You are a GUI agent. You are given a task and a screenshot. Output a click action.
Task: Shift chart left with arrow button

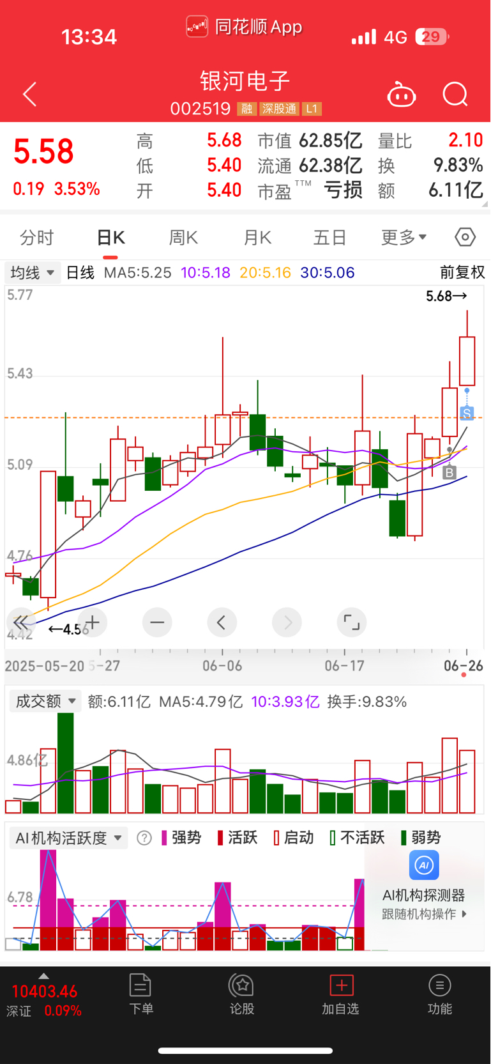222,622
